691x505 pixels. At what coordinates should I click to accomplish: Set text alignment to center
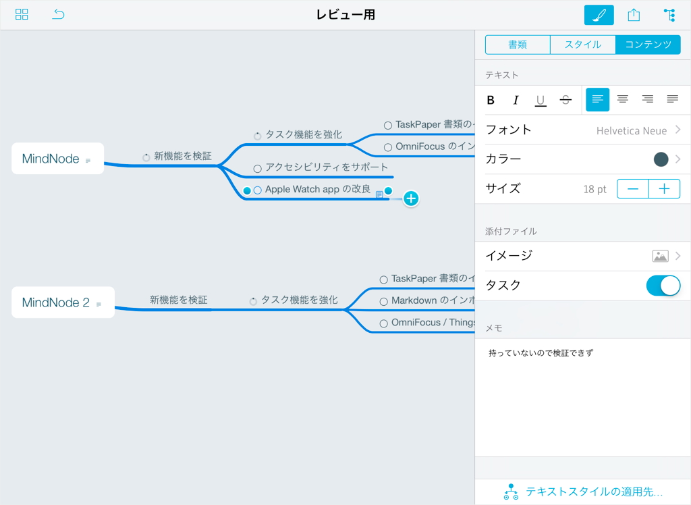[x=622, y=99]
